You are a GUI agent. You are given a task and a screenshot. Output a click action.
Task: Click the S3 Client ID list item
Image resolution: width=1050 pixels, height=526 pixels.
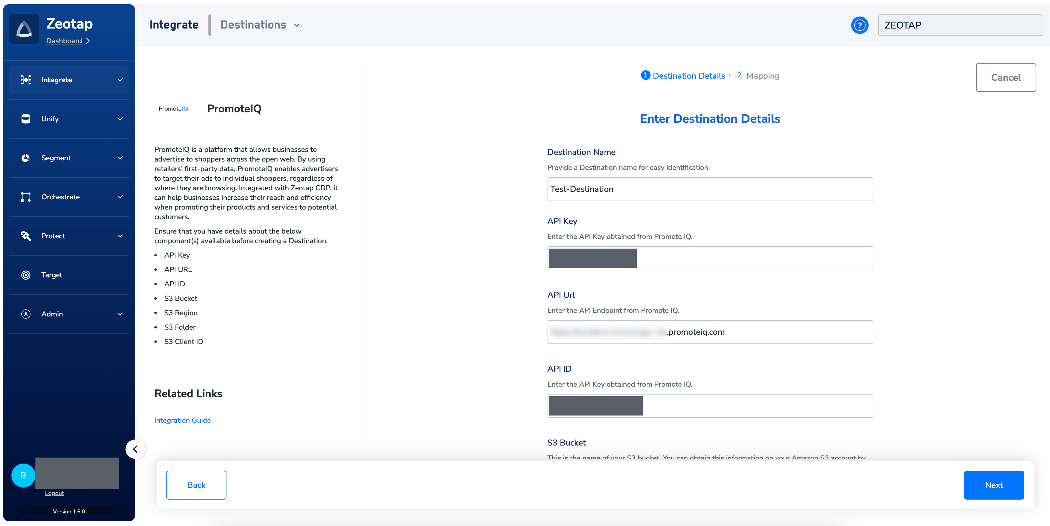pyautogui.click(x=184, y=341)
